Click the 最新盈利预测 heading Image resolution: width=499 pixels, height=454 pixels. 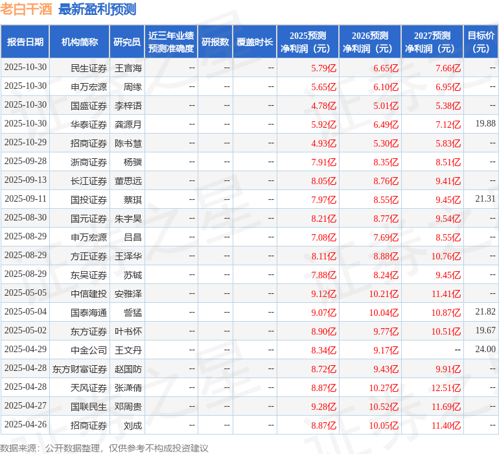click(x=97, y=9)
